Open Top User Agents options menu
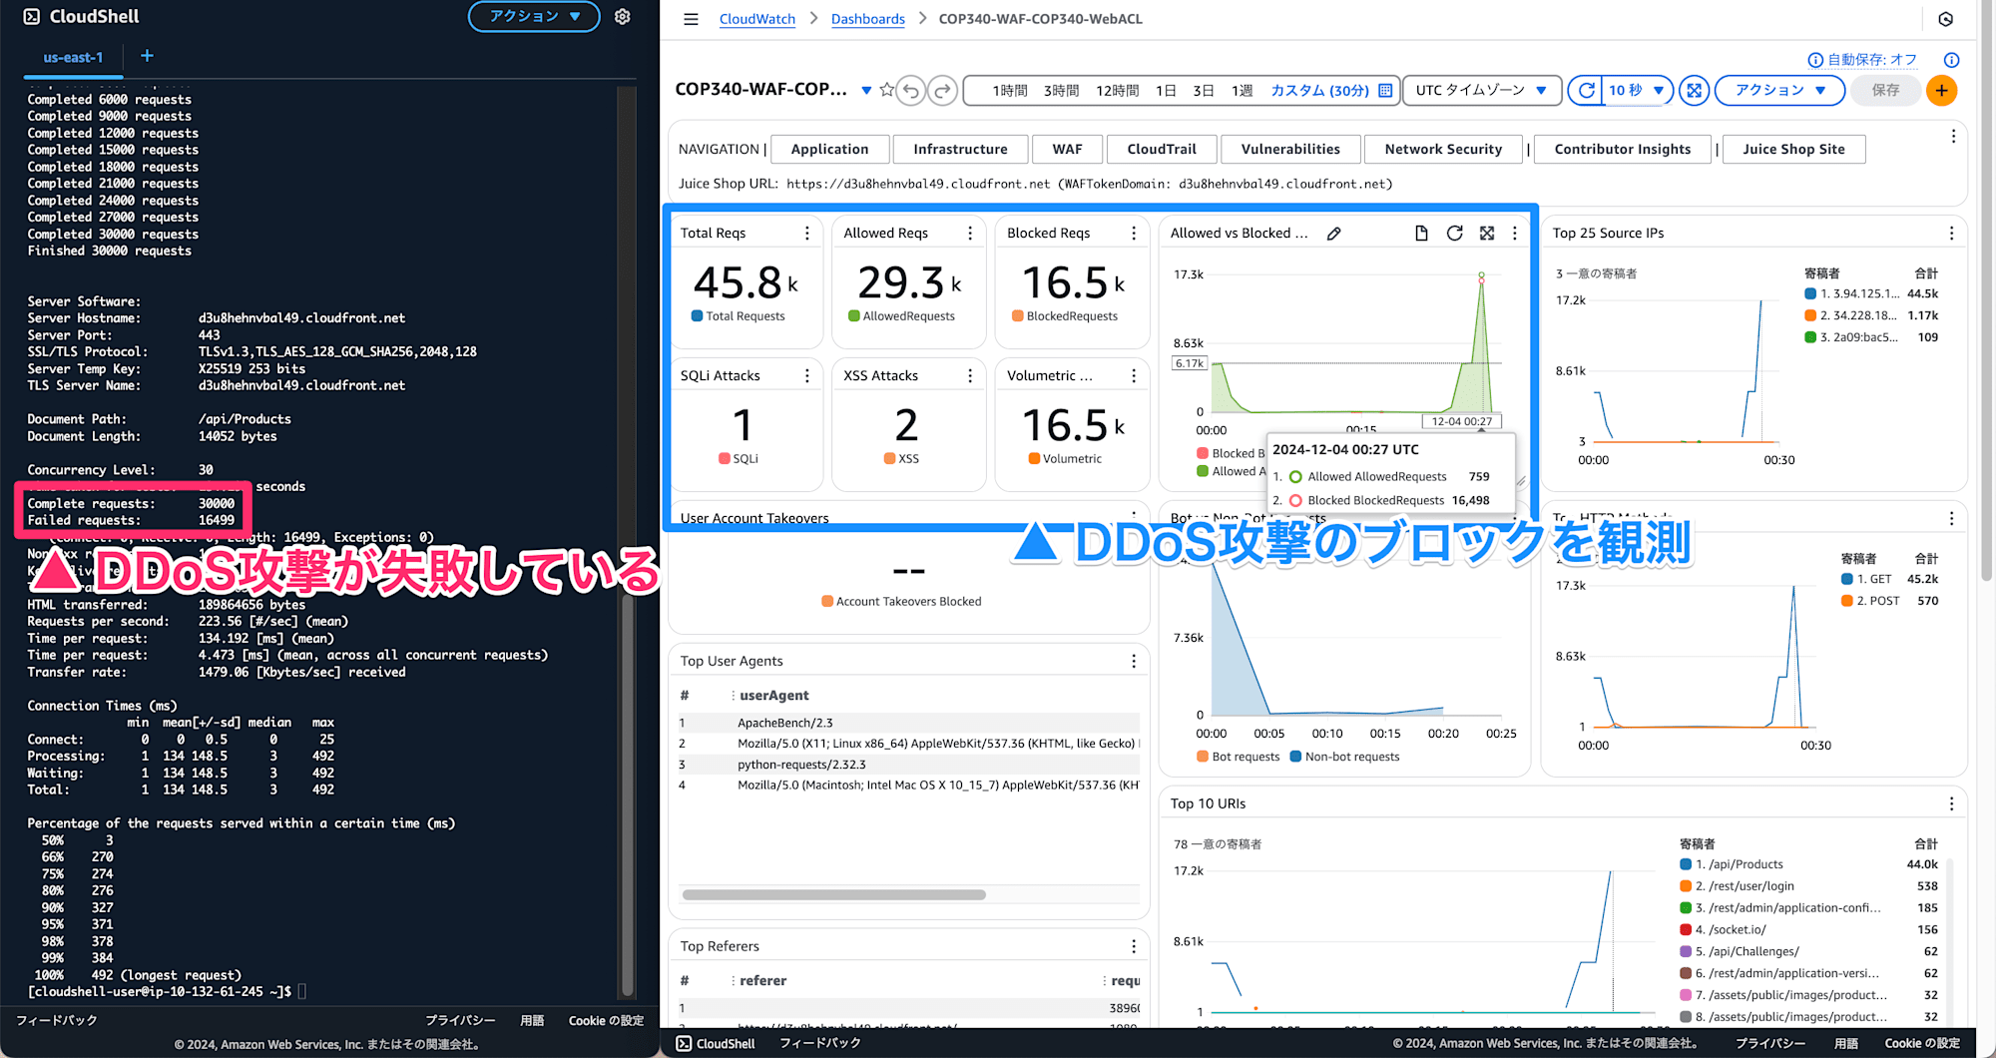 1134,661
